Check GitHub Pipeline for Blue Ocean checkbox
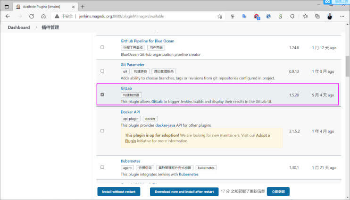Viewport: 350px width, 200px height. point(102,47)
